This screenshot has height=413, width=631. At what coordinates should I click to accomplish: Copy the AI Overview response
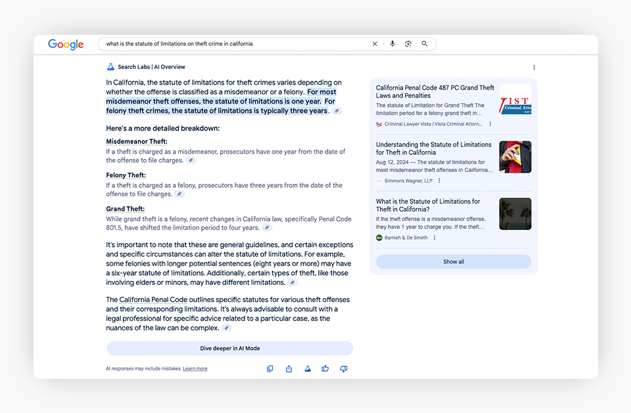pos(270,369)
